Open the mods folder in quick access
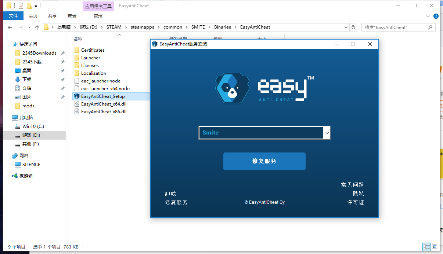Image resolution: width=443 pixels, height=254 pixels. tap(28, 106)
